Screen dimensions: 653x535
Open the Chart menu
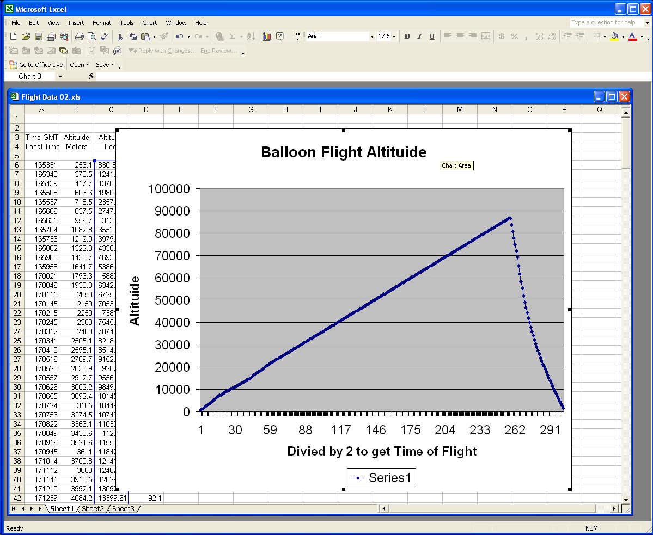click(x=150, y=23)
